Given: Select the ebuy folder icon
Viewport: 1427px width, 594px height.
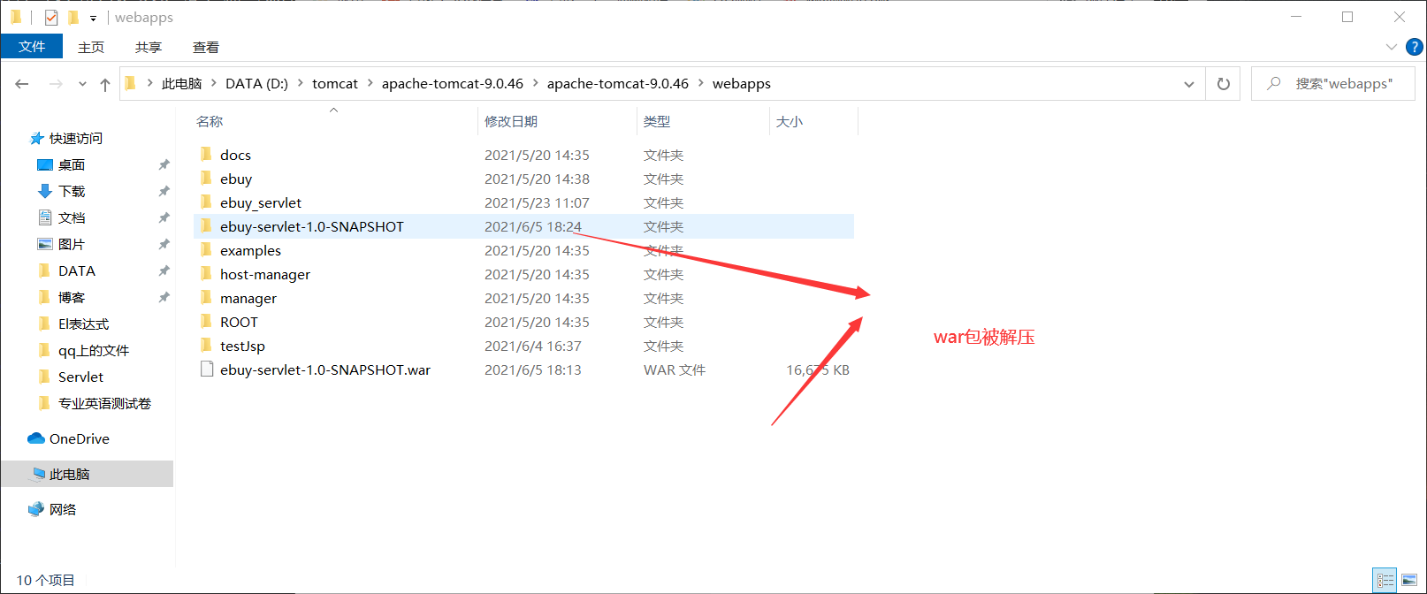Looking at the screenshot, I should click(x=206, y=178).
